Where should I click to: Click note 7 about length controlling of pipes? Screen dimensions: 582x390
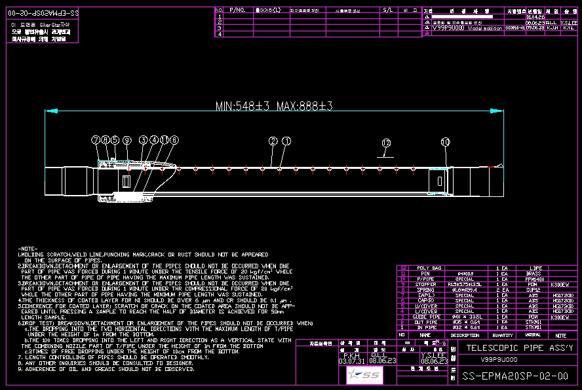[113, 357]
